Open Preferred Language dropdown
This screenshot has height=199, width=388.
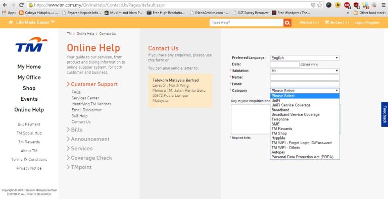coord(305,58)
